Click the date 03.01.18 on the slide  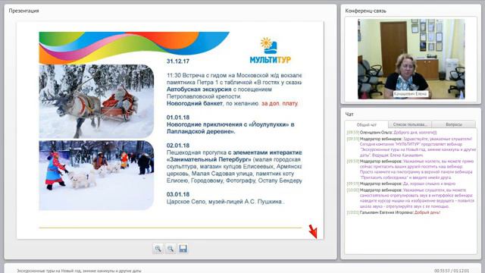(x=178, y=194)
